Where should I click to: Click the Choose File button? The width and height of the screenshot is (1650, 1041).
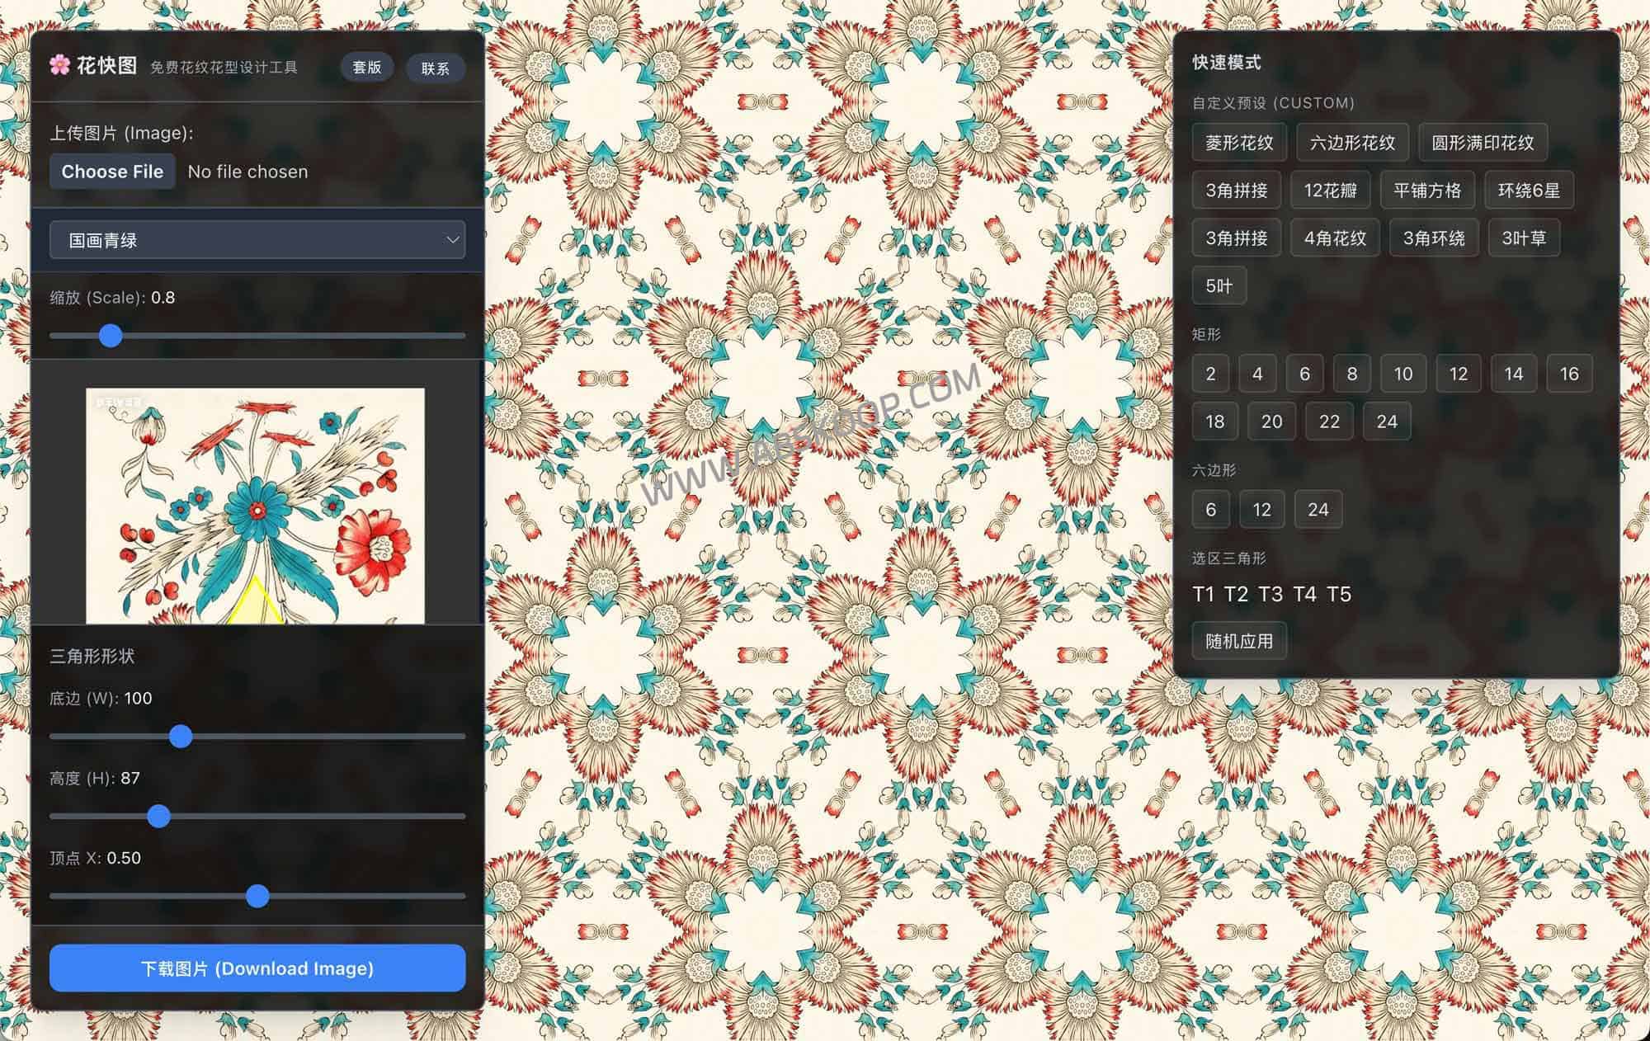click(112, 172)
